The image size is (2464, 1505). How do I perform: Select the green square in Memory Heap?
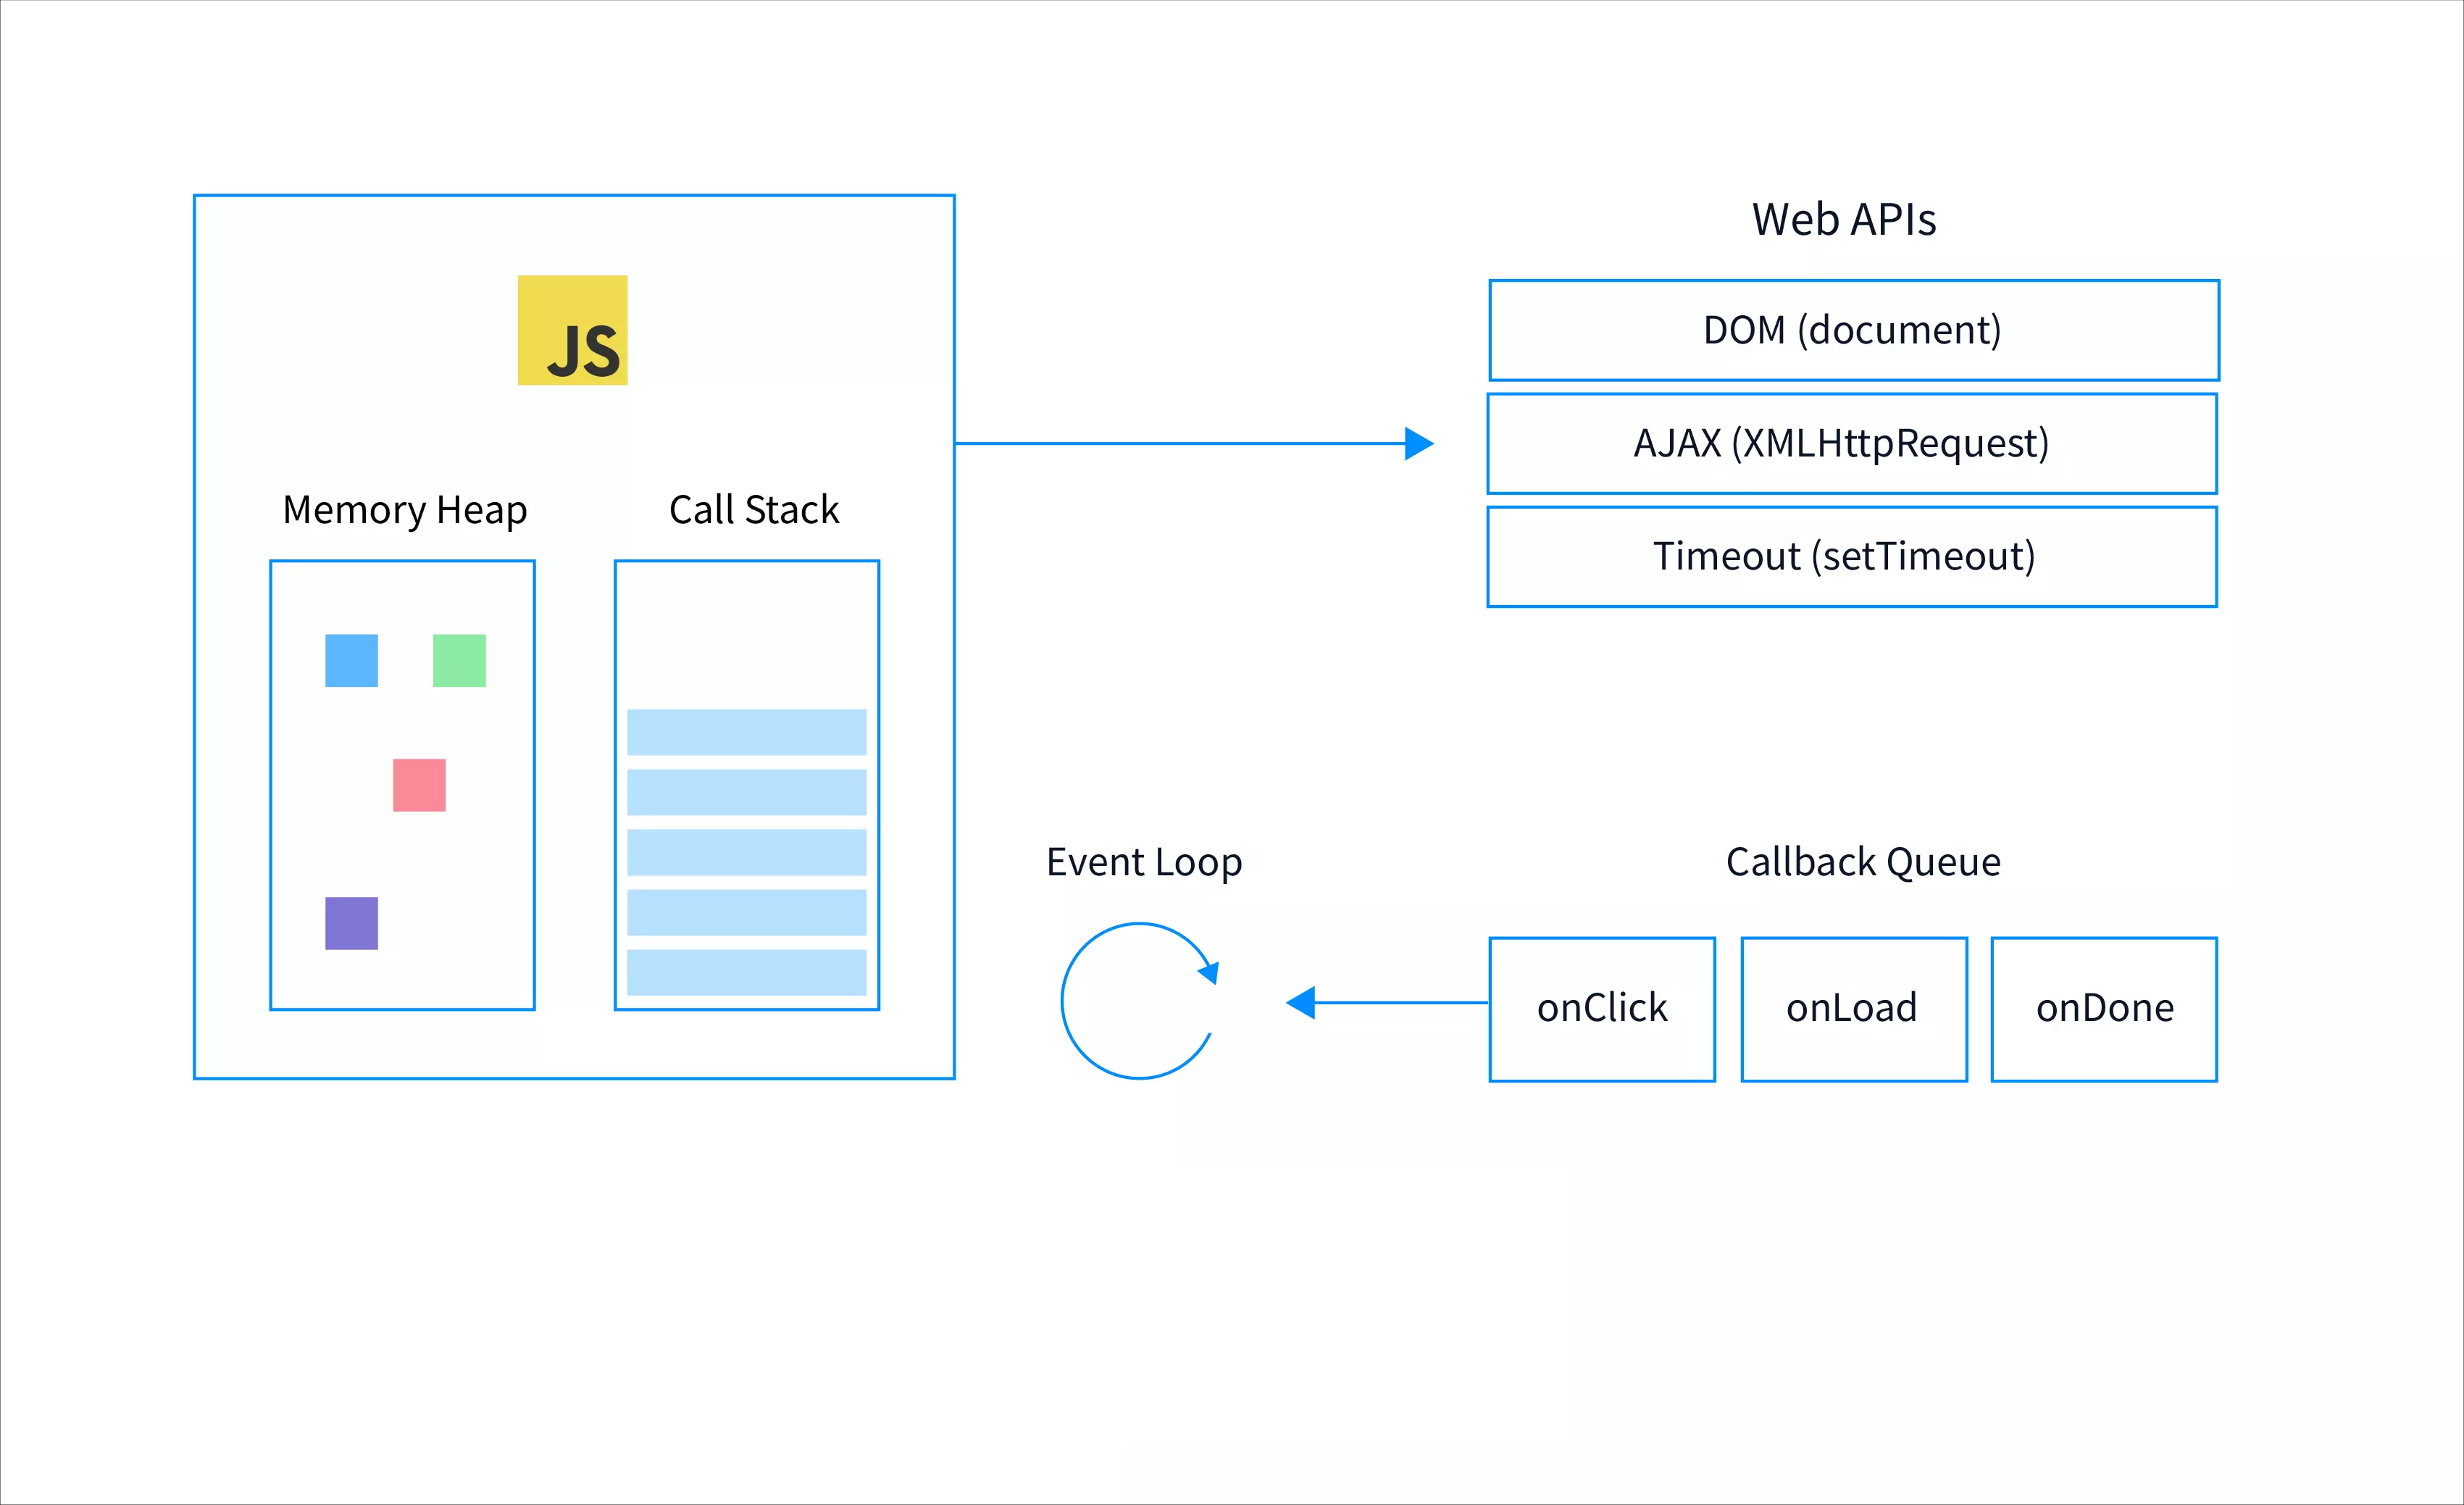(459, 660)
